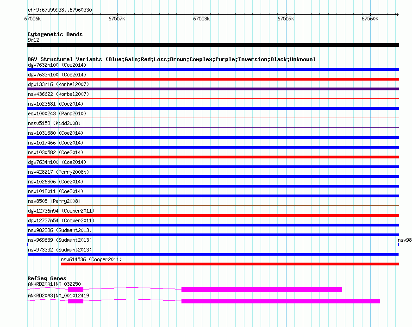This screenshot has width=412, height=327.
Task: Select the blue bar under nsv428217
Action: pyautogui.click(x=213, y=176)
